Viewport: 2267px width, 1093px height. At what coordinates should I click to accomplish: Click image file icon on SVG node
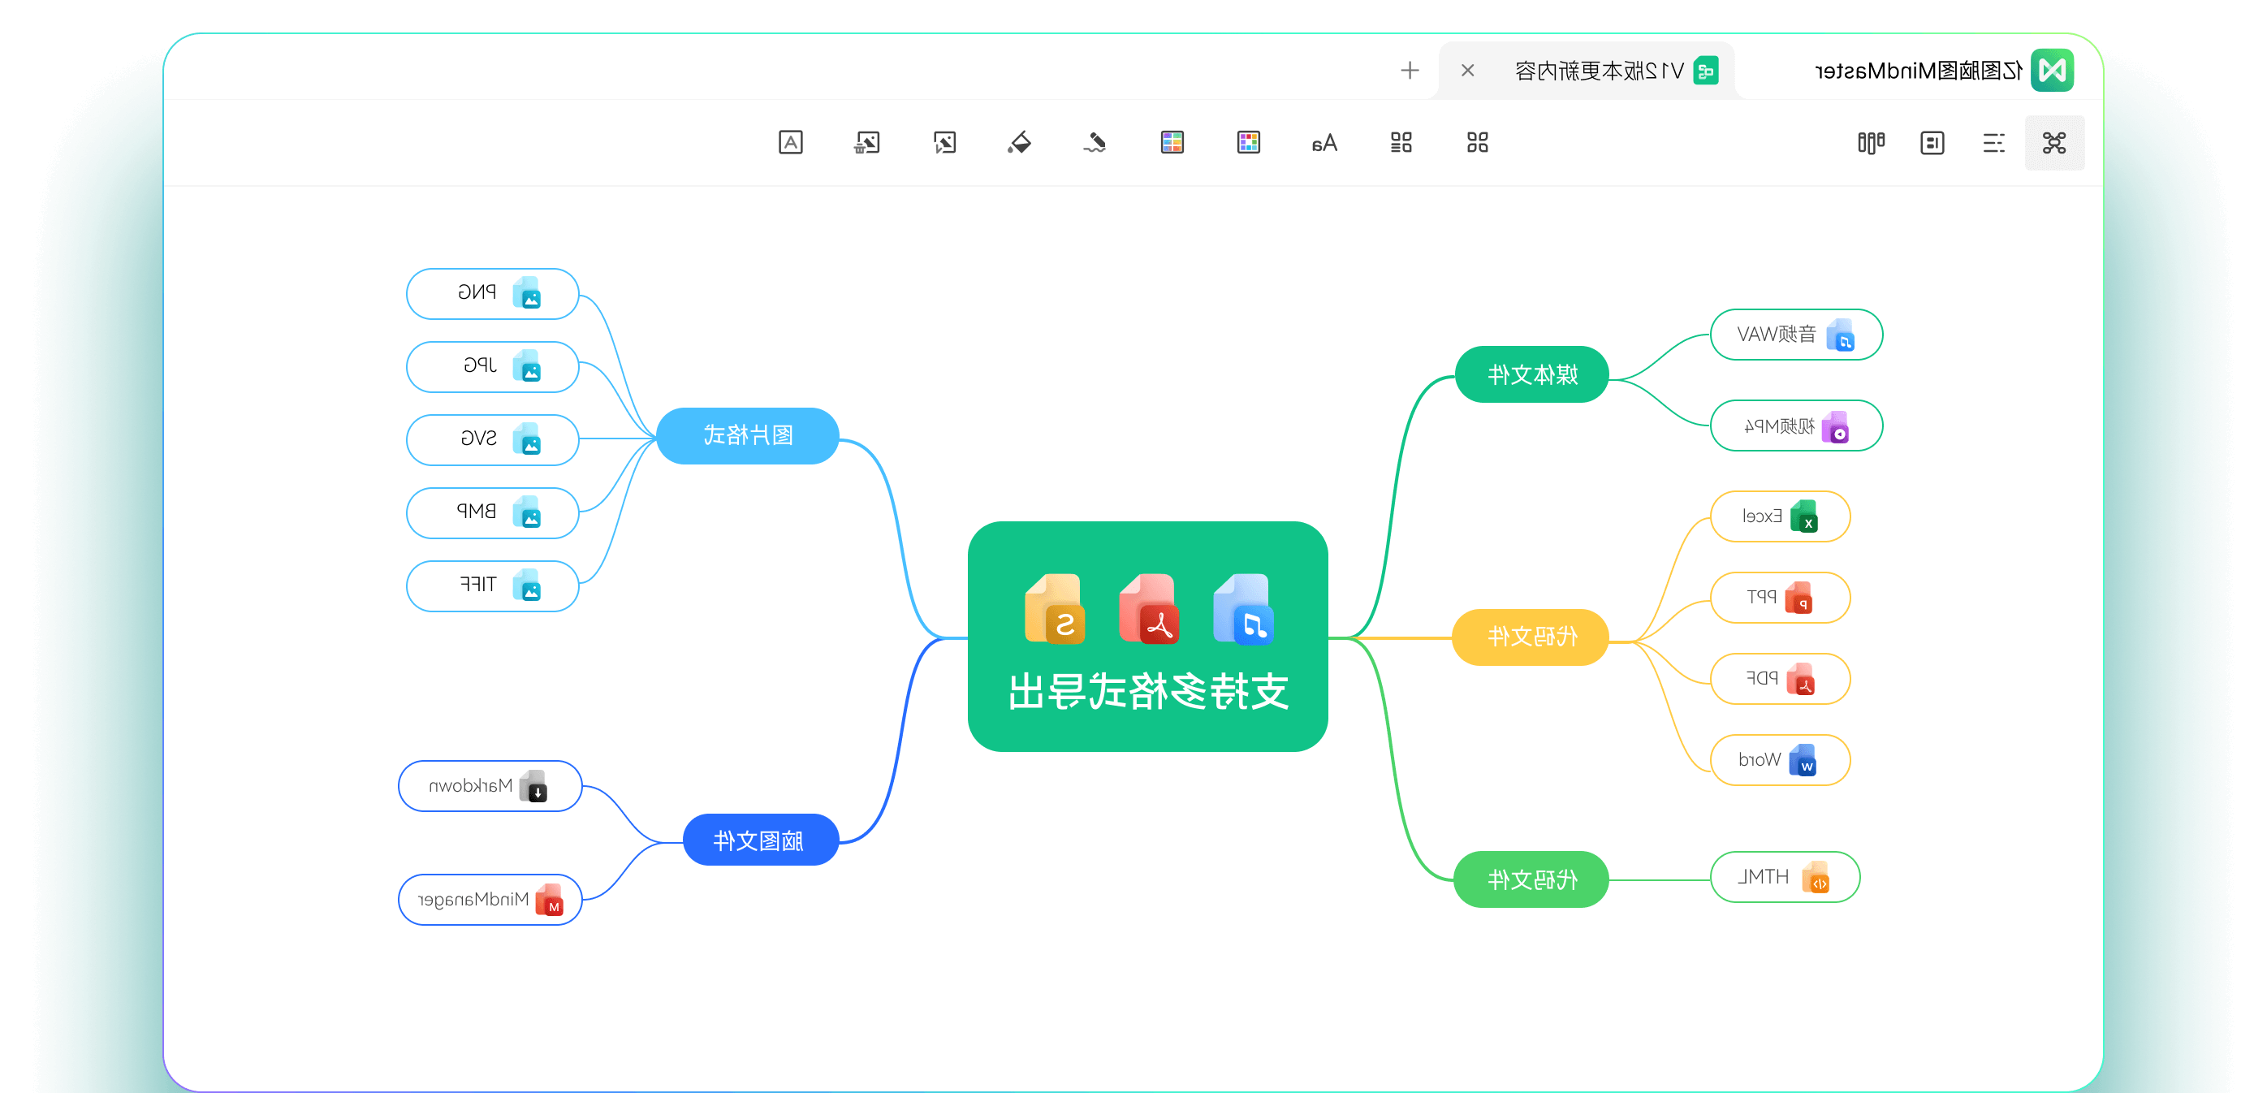[527, 440]
